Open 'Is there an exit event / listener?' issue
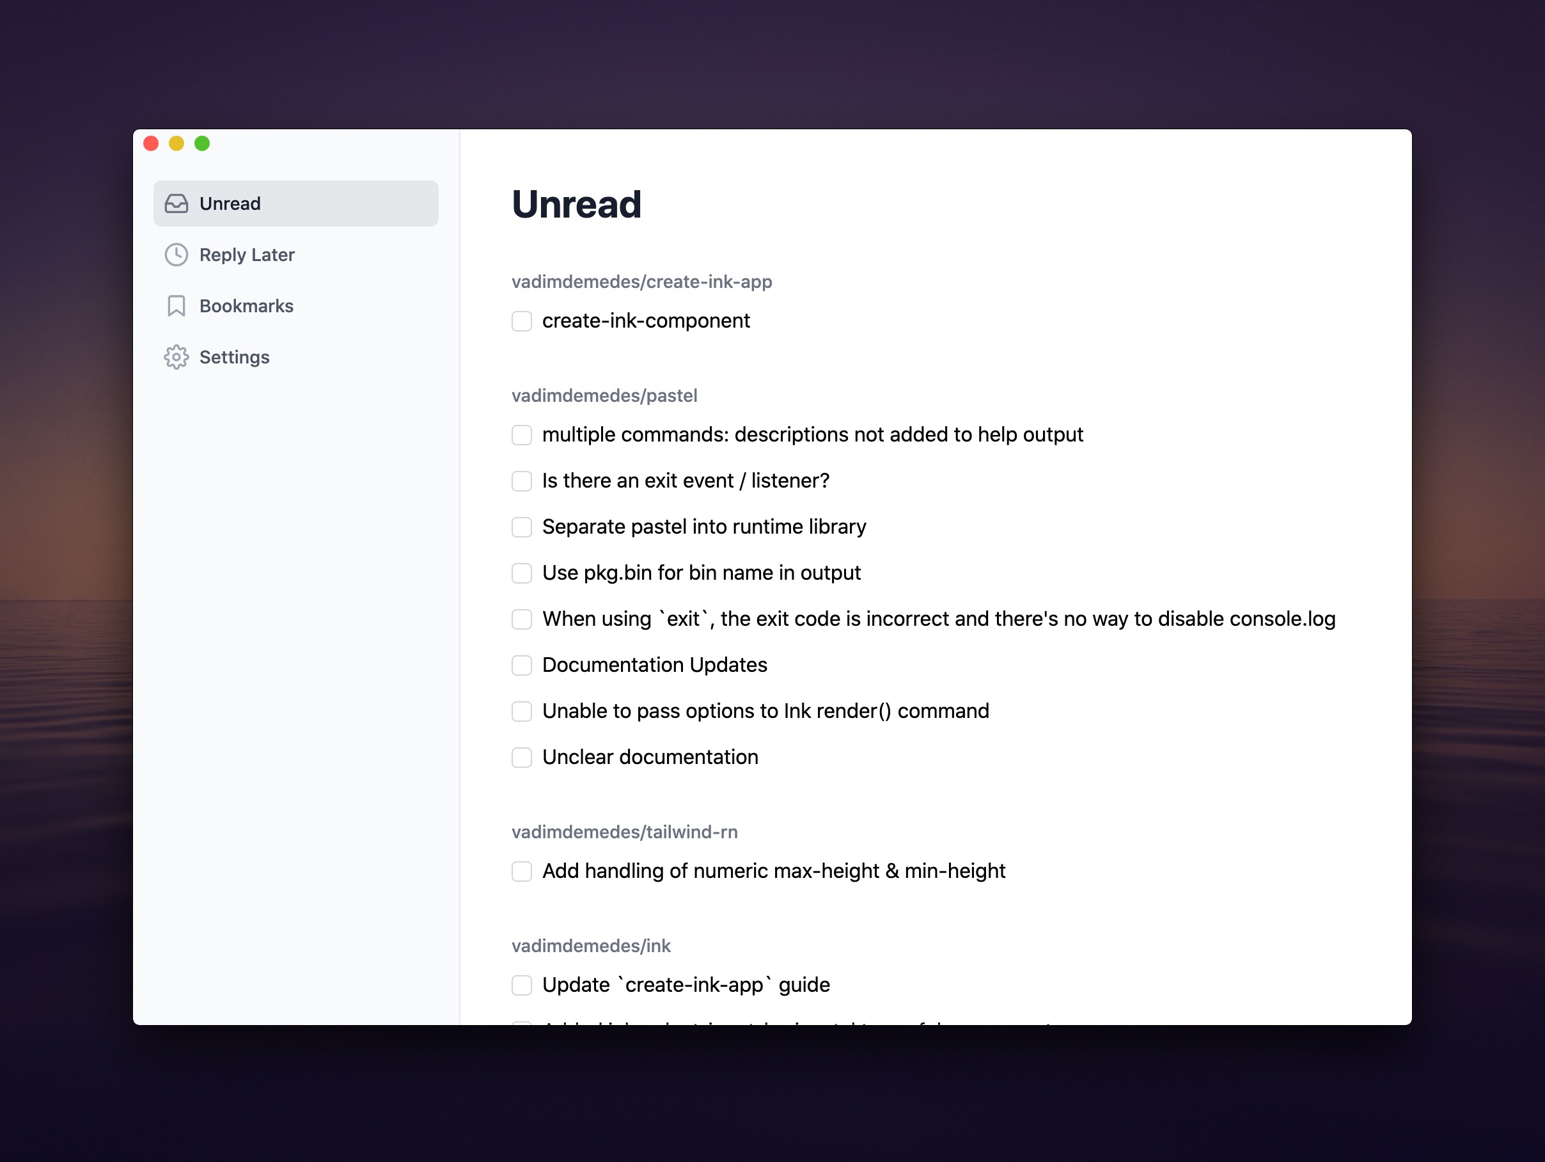Viewport: 1545px width, 1162px height. coord(685,481)
